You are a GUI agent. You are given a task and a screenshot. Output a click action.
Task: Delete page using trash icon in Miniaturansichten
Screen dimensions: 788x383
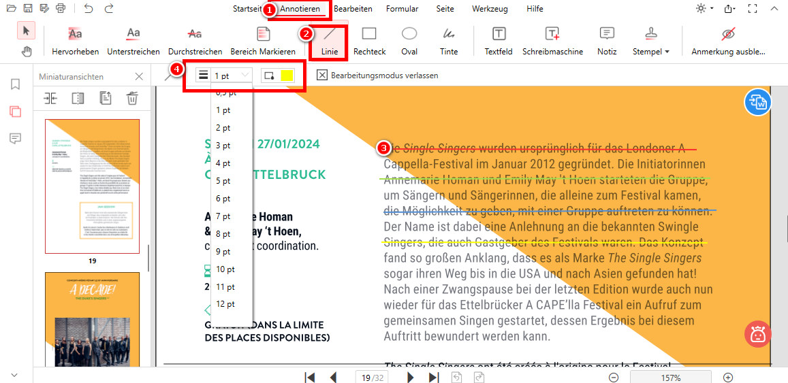pos(131,98)
